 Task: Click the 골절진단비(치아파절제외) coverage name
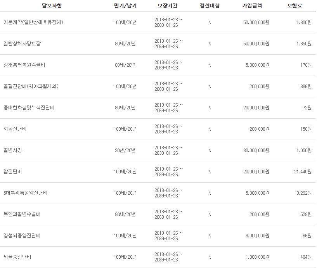pos(31,86)
